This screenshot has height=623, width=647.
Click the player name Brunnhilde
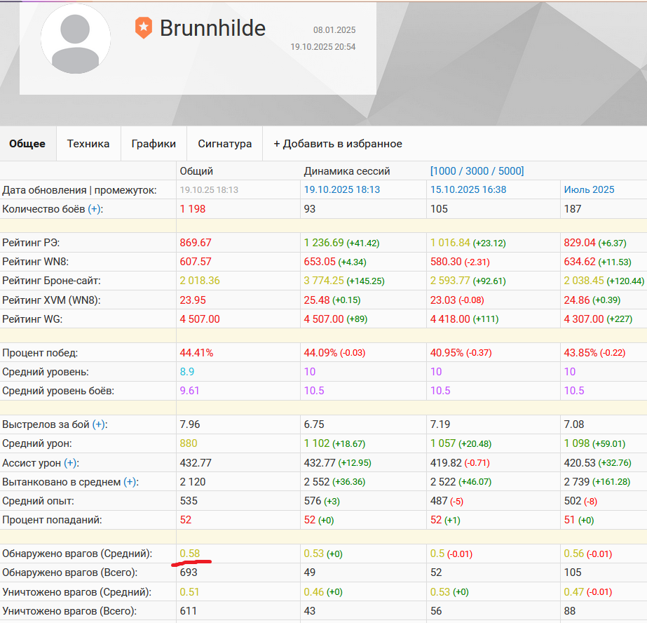click(212, 28)
